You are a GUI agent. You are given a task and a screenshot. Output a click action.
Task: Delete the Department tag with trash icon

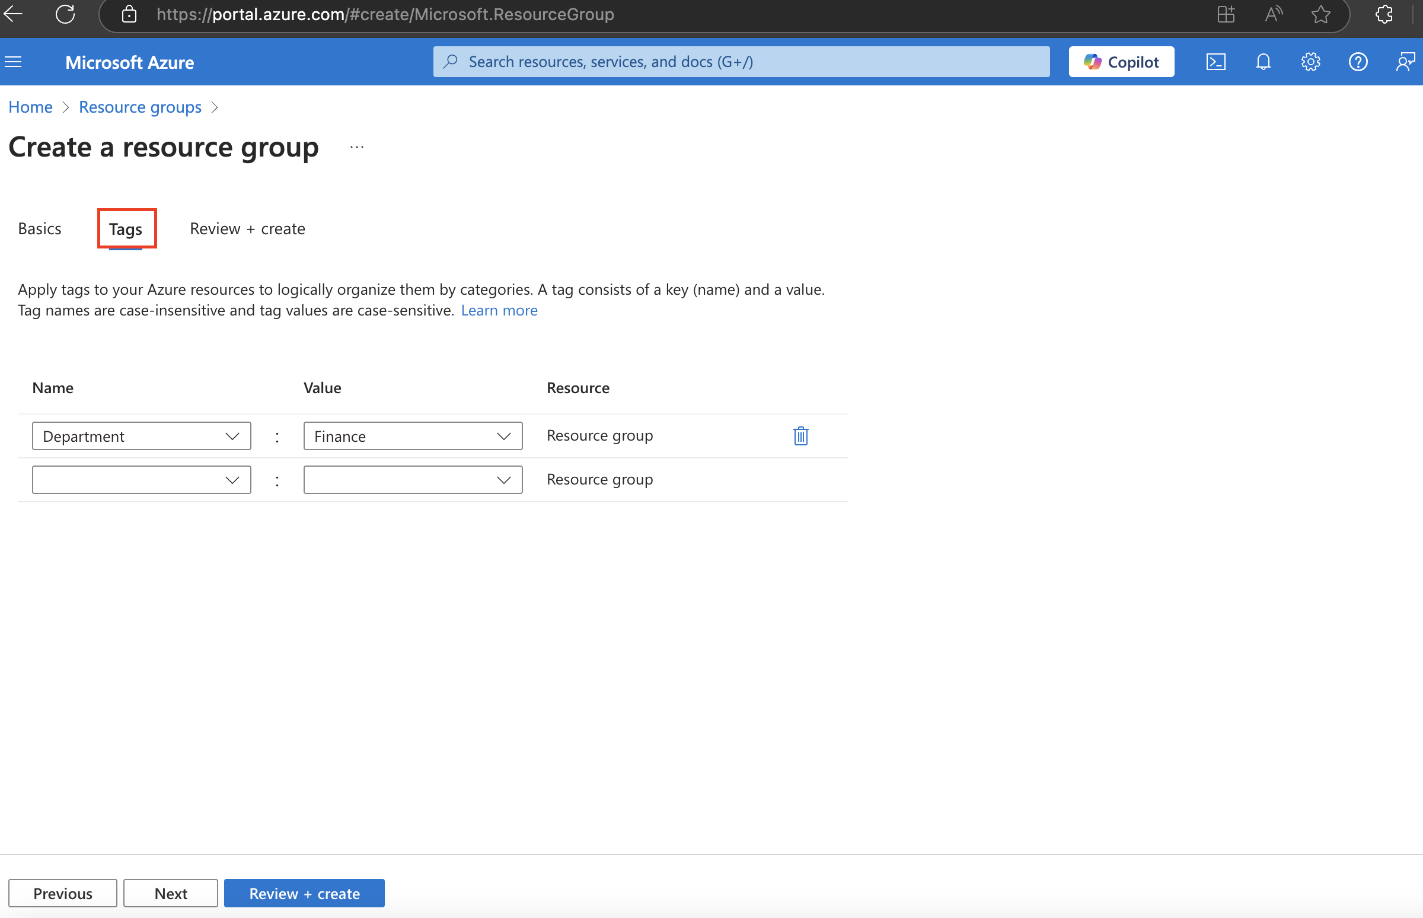(x=800, y=436)
